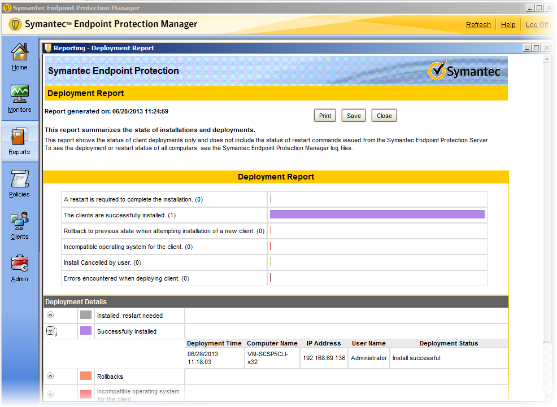Screen dimensions: 557x407
Task: Expand the Rollbacks section
Action: click(x=51, y=376)
